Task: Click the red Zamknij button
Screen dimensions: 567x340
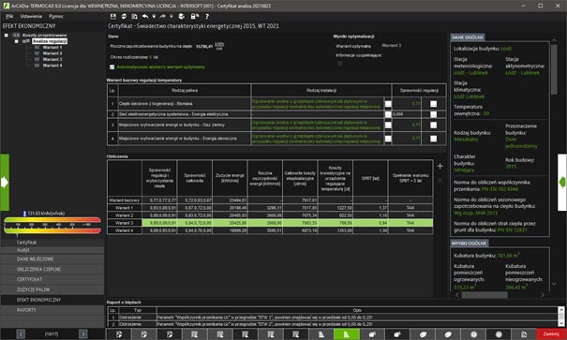Action: [551, 334]
